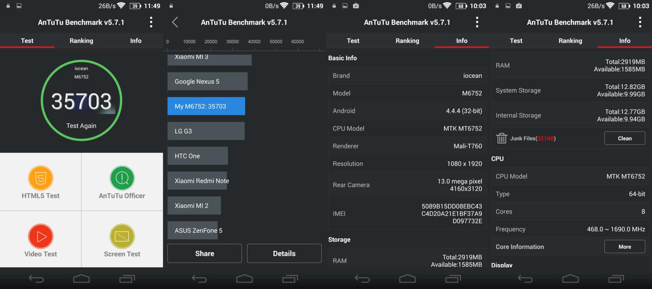
Task: Switch to Ranking tab on score screen
Action: click(81, 41)
